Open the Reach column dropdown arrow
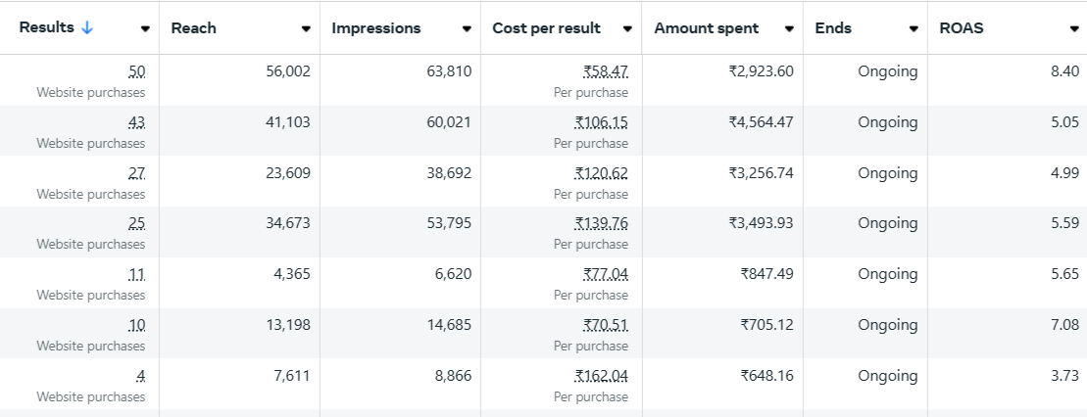This screenshot has height=417, width=1087. click(x=306, y=29)
